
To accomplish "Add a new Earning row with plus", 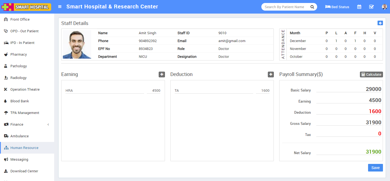I will [162, 74].
